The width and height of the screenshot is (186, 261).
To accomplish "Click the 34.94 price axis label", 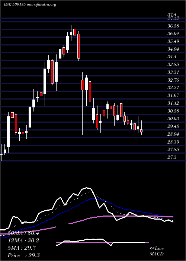I will [173, 49].
